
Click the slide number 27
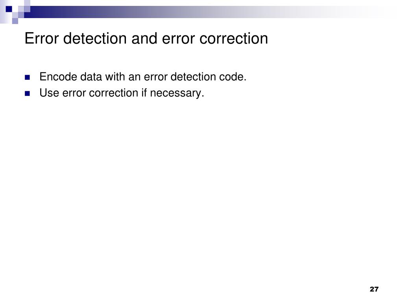(x=374, y=289)
